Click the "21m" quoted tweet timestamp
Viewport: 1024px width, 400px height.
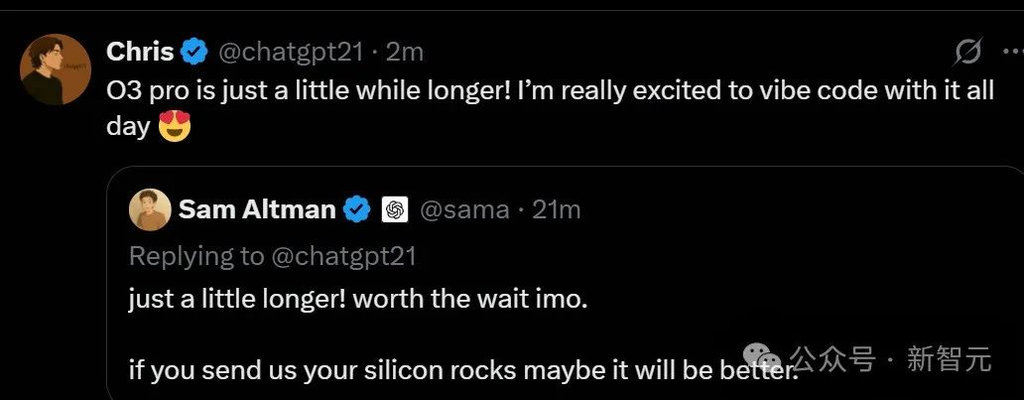point(557,209)
